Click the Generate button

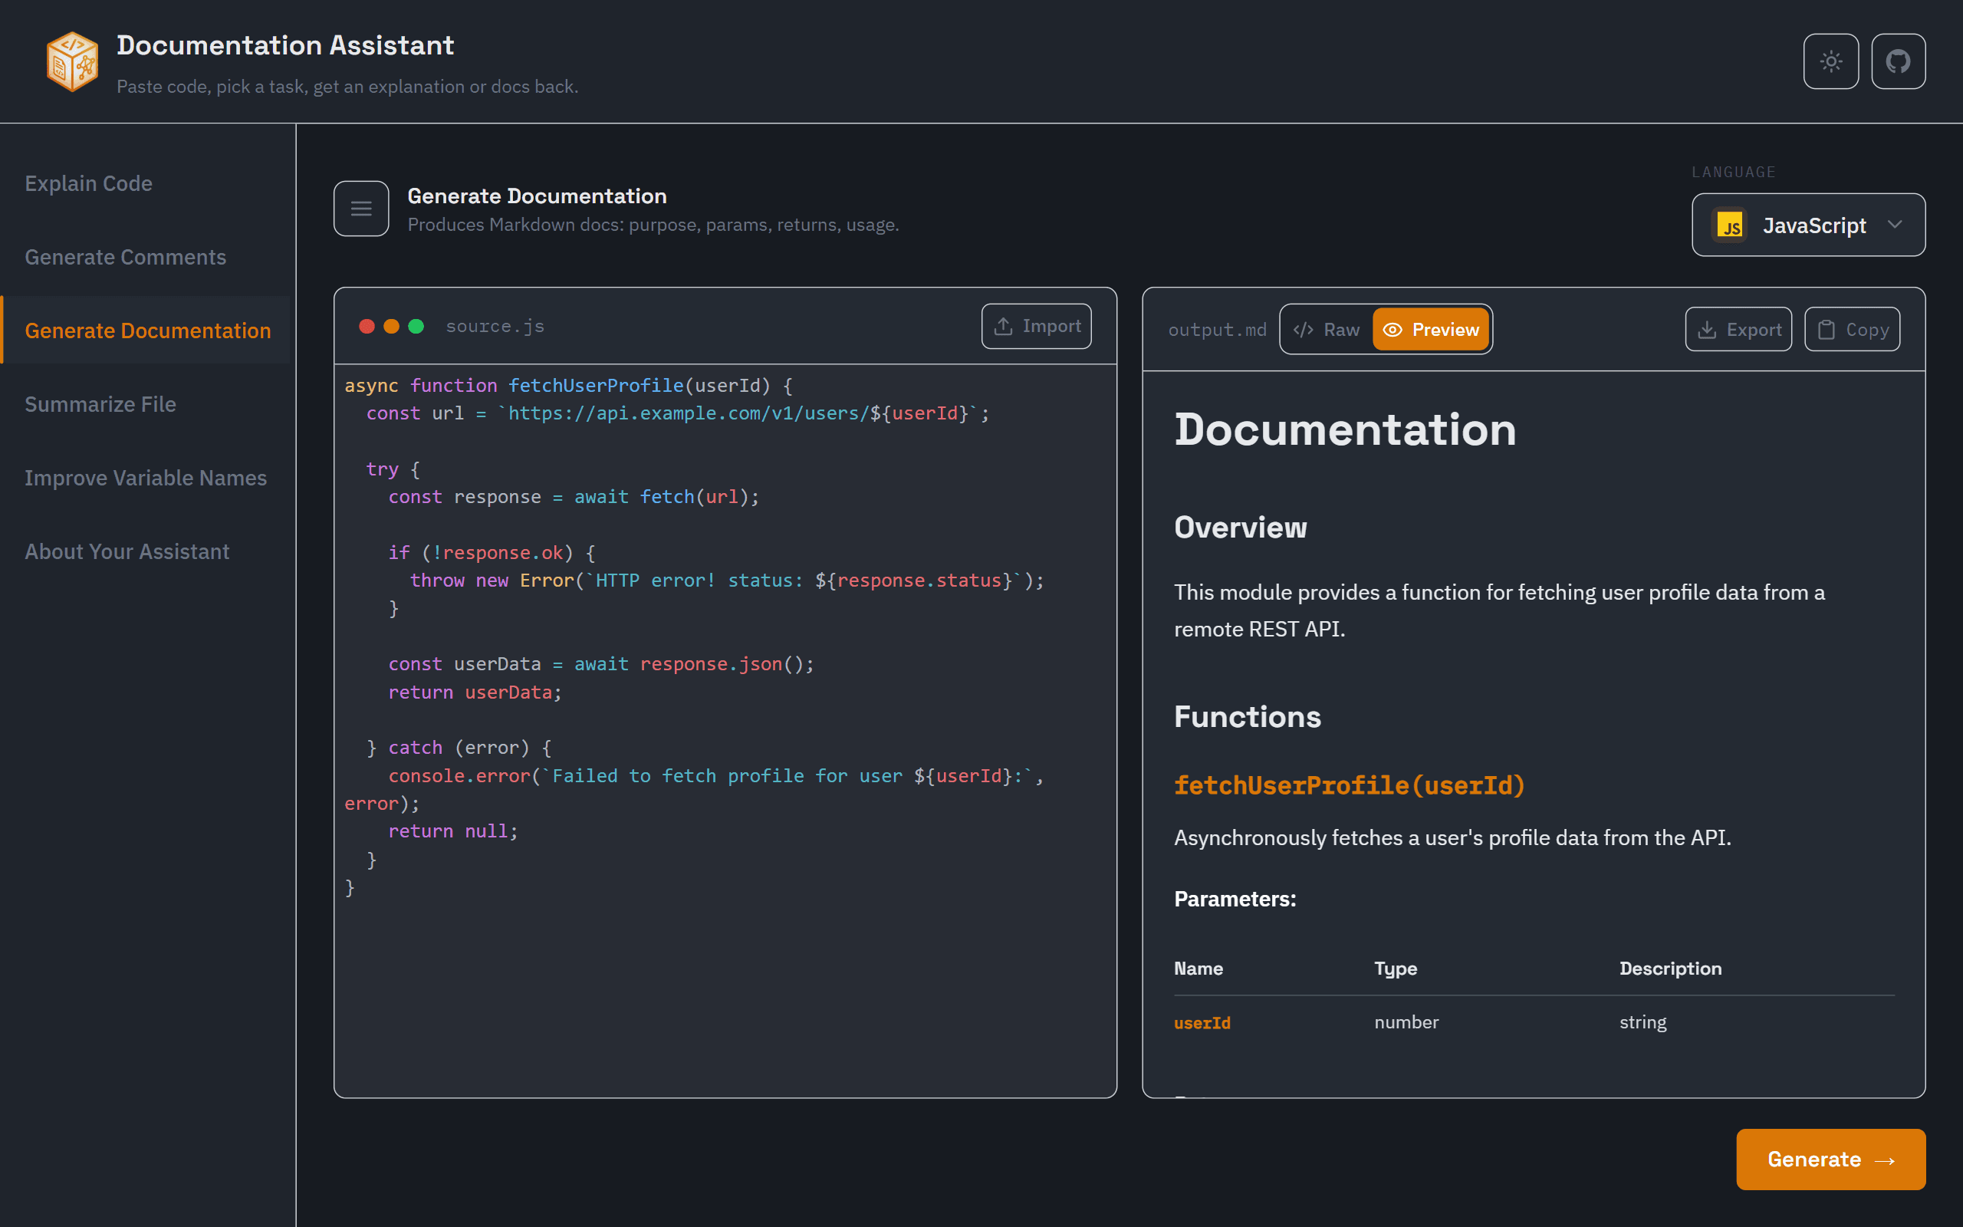click(x=1831, y=1159)
